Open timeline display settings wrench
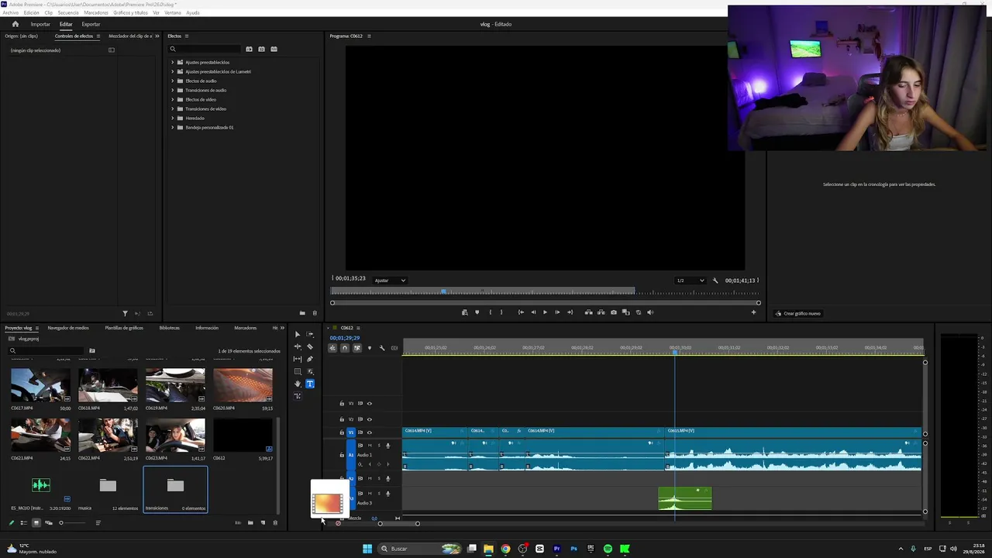 [x=382, y=348]
